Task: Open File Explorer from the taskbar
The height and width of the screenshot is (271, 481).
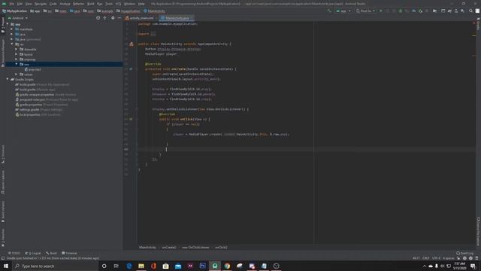Action: click(x=141, y=266)
